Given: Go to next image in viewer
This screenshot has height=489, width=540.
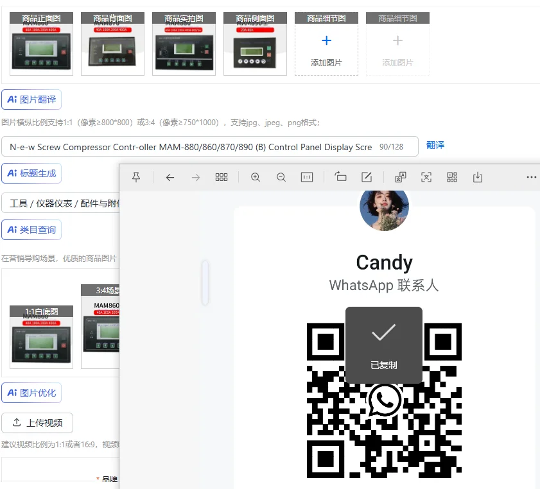Looking at the screenshot, I should 196,177.
